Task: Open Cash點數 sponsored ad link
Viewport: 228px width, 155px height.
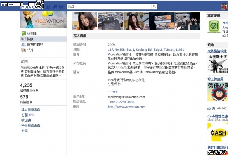Action: click(x=218, y=116)
